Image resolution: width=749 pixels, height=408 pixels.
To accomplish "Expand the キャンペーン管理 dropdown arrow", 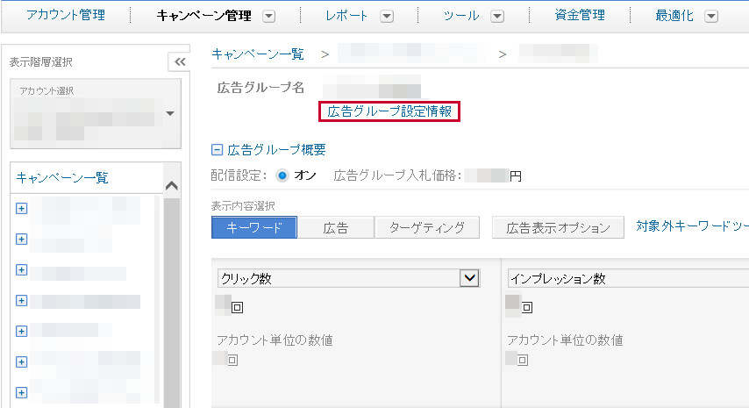I will (x=269, y=17).
